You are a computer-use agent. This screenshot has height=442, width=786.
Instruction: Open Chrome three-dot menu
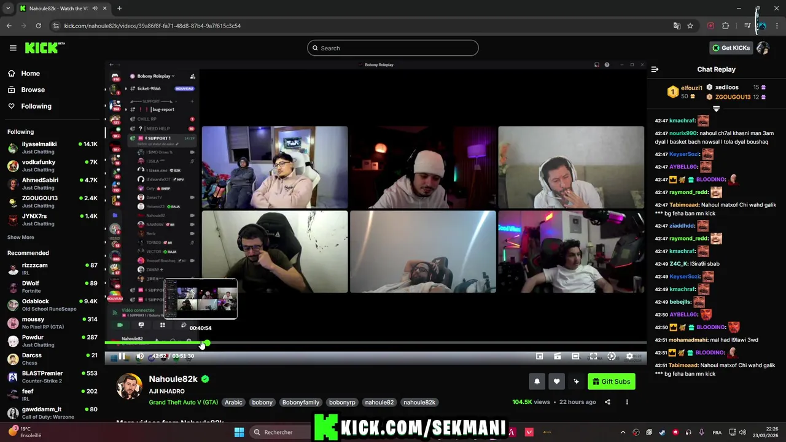coord(777,26)
